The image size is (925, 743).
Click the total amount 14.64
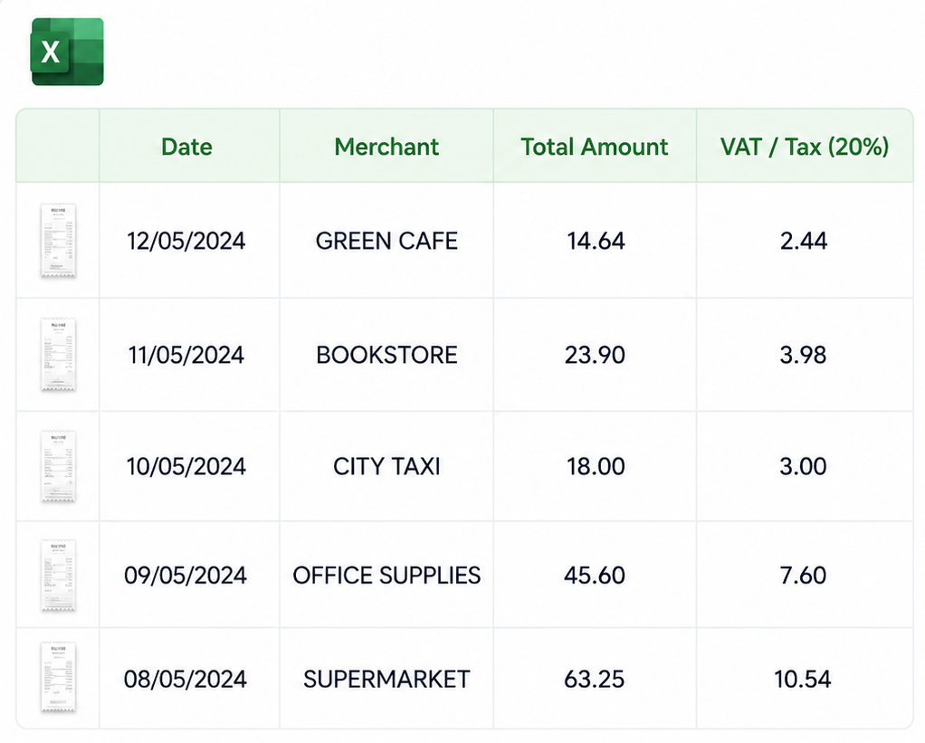[596, 241]
